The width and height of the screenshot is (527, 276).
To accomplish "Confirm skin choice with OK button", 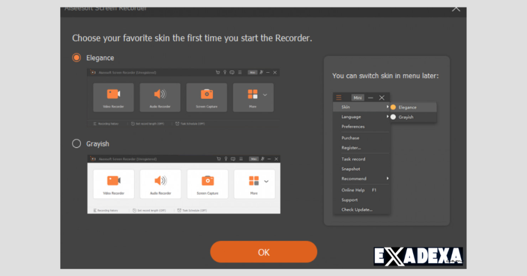I will [263, 252].
